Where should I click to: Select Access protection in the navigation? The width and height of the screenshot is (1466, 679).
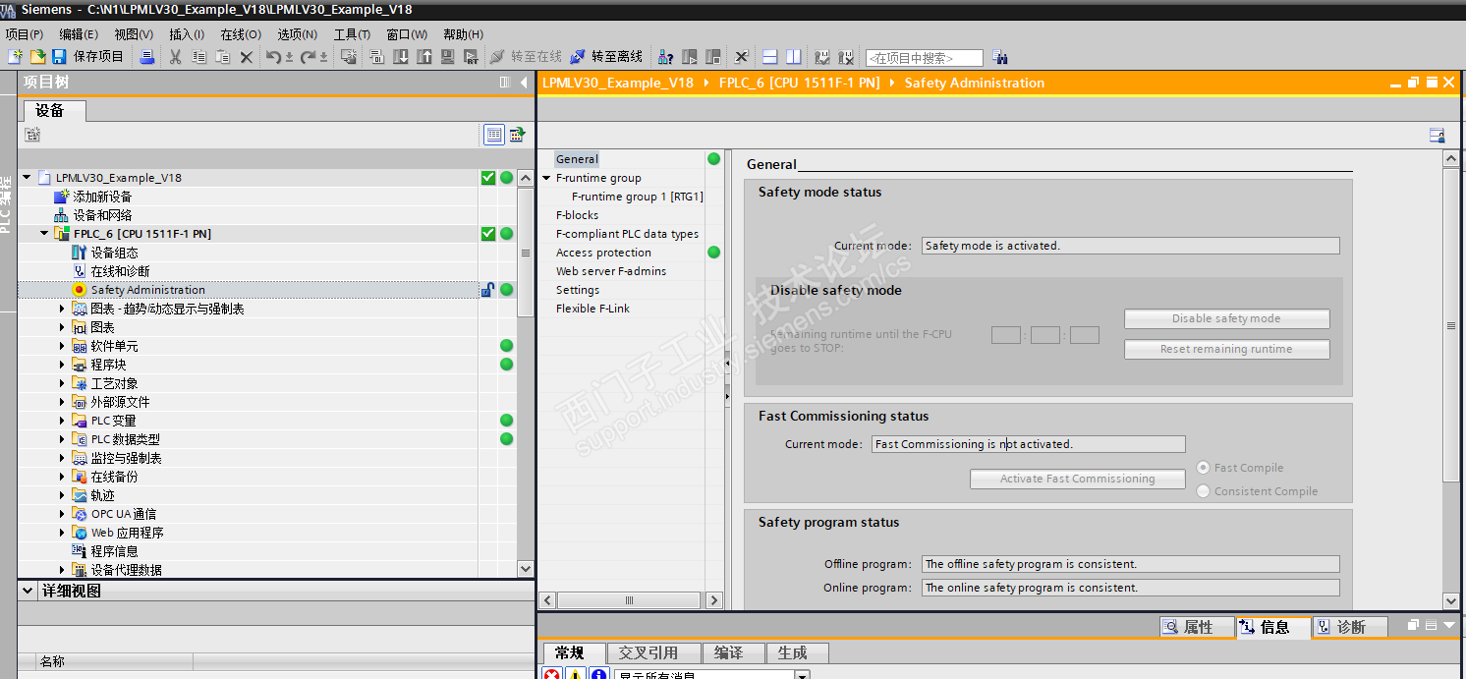tap(603, 253)
